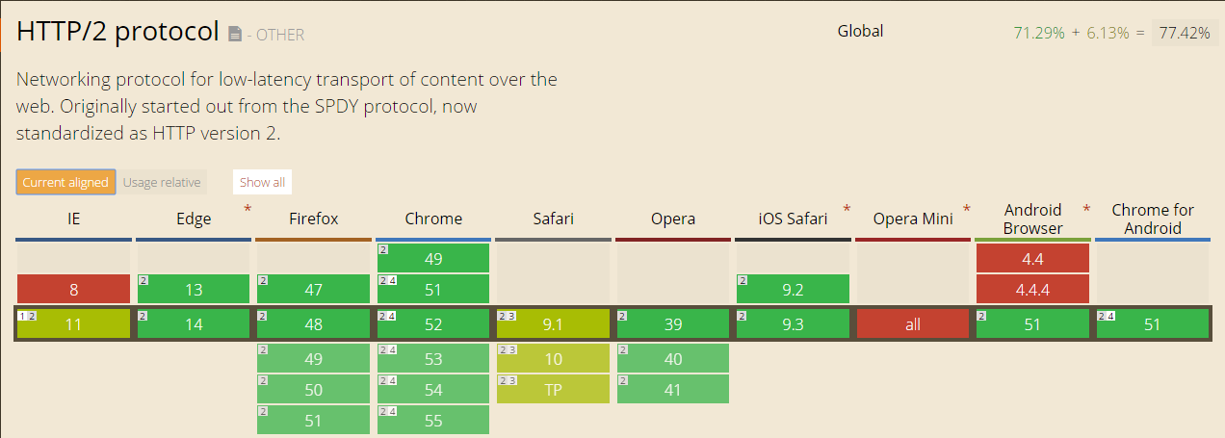Image resolution: width=1225 pixels, height=438 pixels.
Task: Click the Firefox 48 green support cell
Action: (314, 324)
